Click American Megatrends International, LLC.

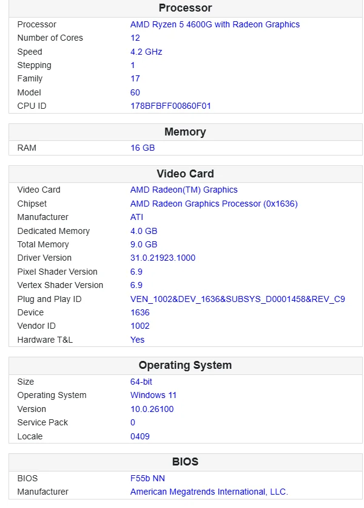tap(209, 492)
